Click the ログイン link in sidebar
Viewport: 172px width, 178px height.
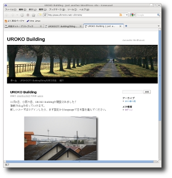(x=129, y=110)
